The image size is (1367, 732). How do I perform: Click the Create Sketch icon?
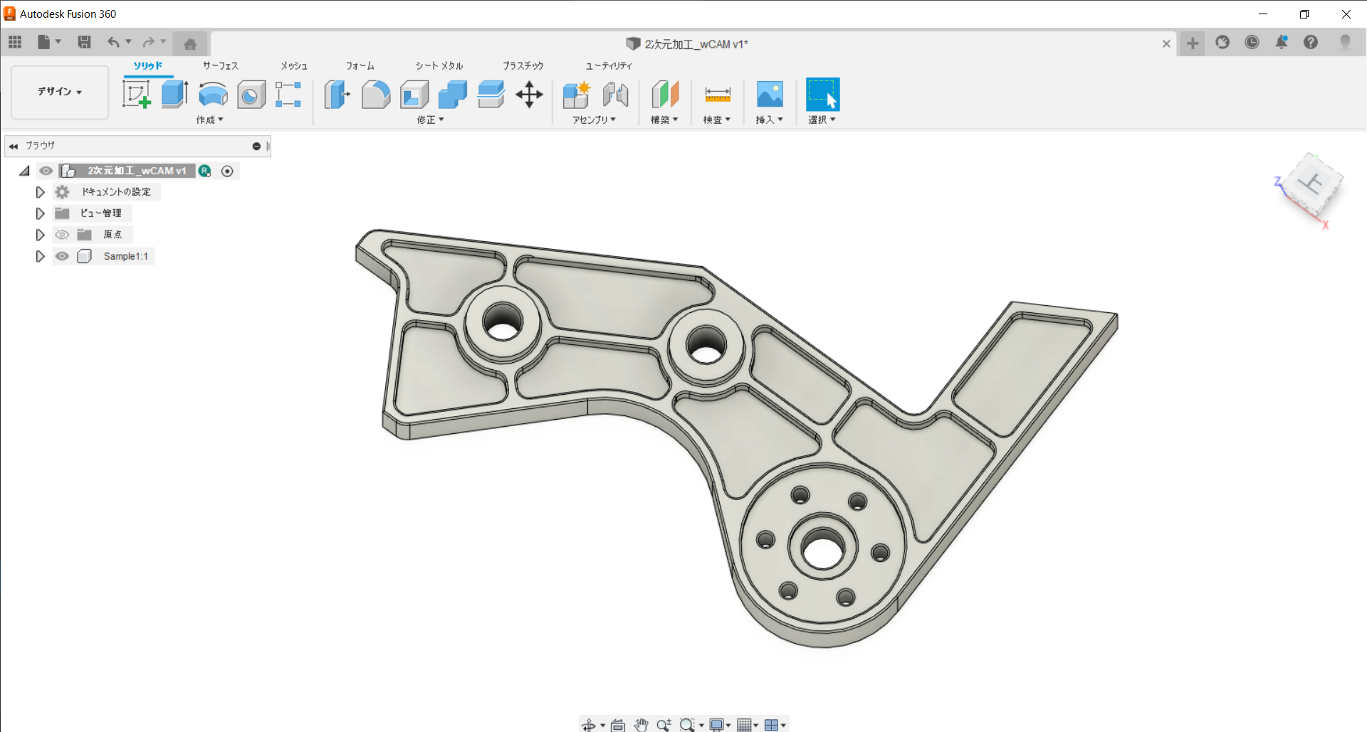(136, 94)
